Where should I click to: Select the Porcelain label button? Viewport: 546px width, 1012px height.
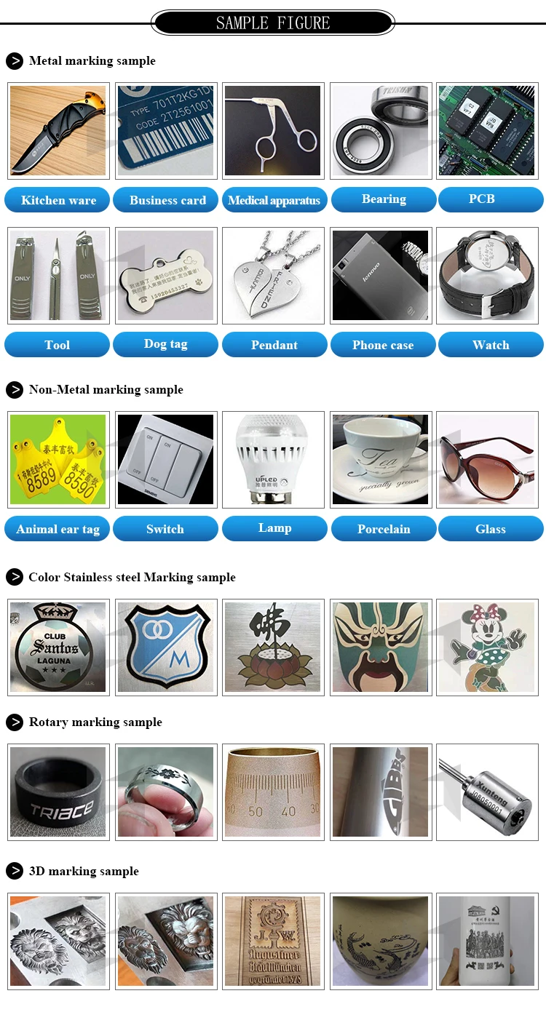click(x=384, y=529)
